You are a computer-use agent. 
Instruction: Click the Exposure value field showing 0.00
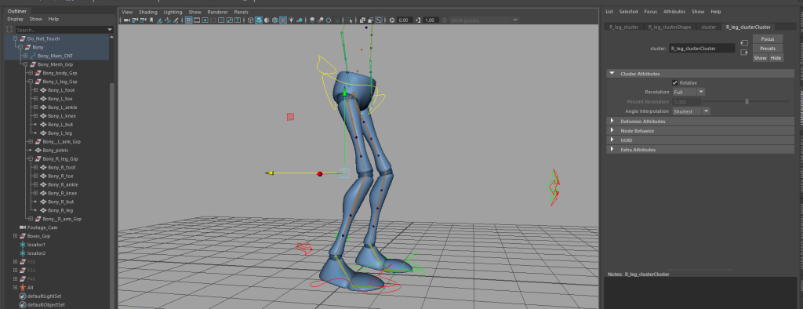pos(405,20)
